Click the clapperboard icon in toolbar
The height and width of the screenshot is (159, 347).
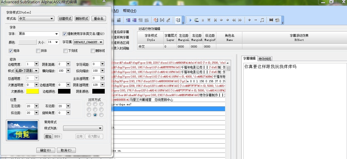pyautogui.click(x=278, y=20)
